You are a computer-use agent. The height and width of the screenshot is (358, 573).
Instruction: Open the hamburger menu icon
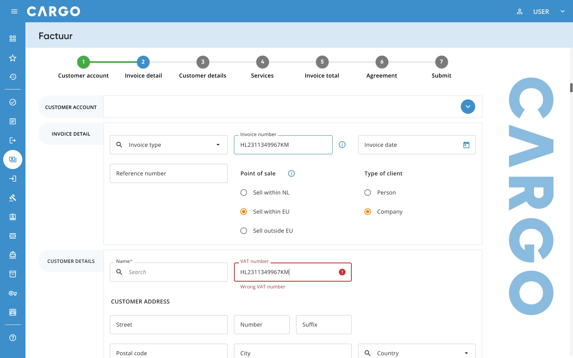point(14,12)
